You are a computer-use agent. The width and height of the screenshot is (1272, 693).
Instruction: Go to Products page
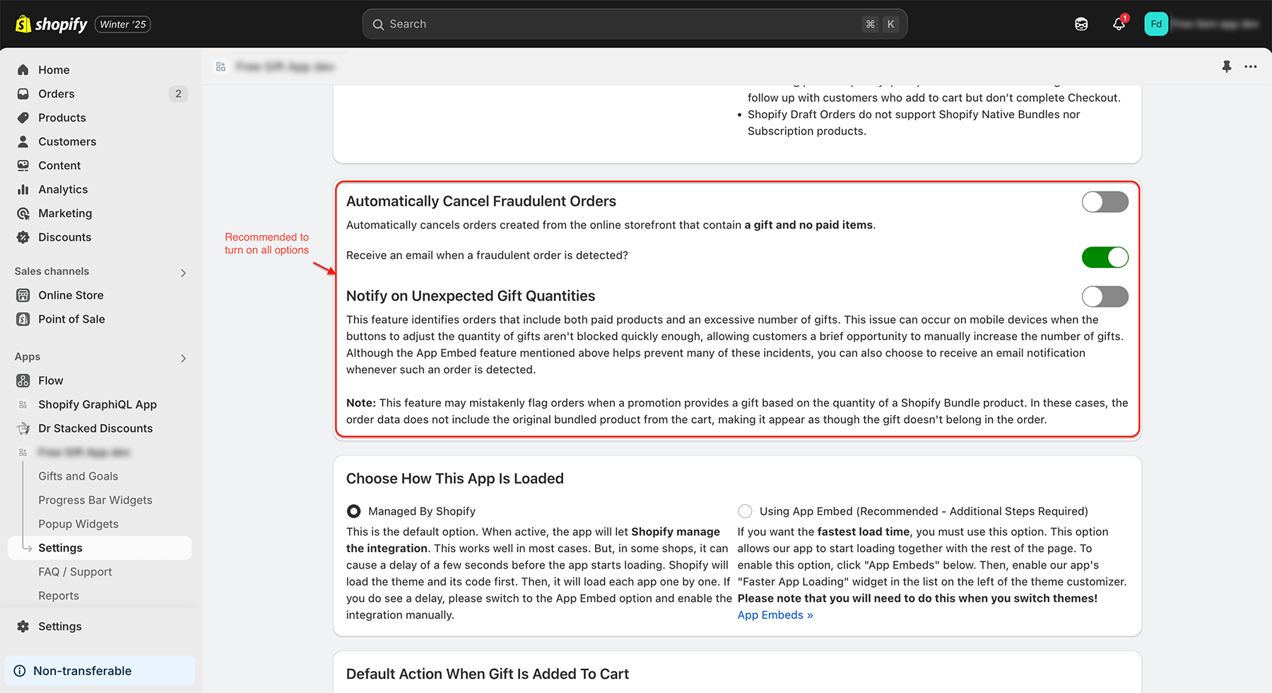62,118
